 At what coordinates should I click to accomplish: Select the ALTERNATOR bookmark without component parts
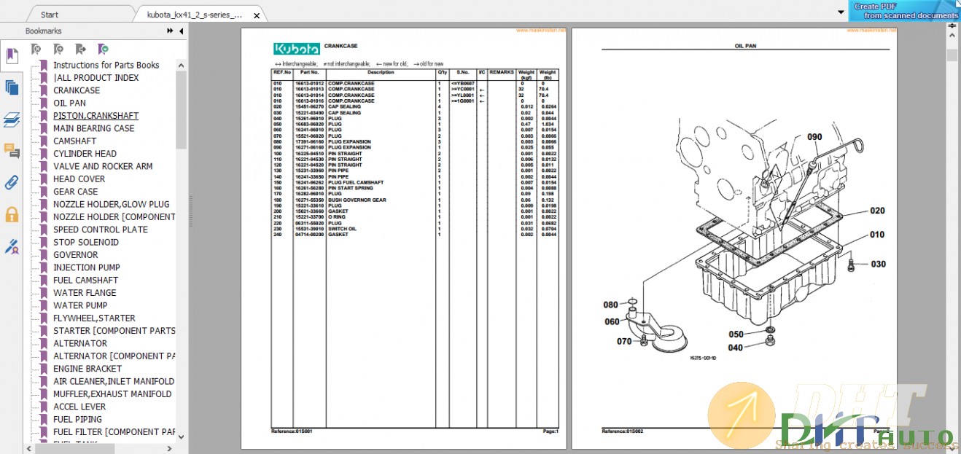point(80,343)
